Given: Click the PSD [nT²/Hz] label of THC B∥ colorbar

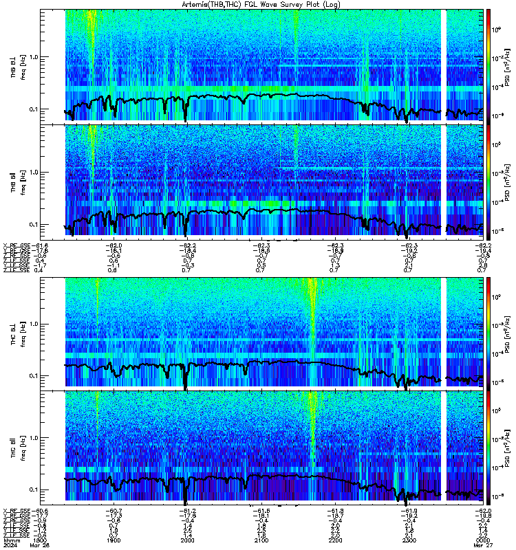Looking at the screenshot, I should click(x=507, y=448).
